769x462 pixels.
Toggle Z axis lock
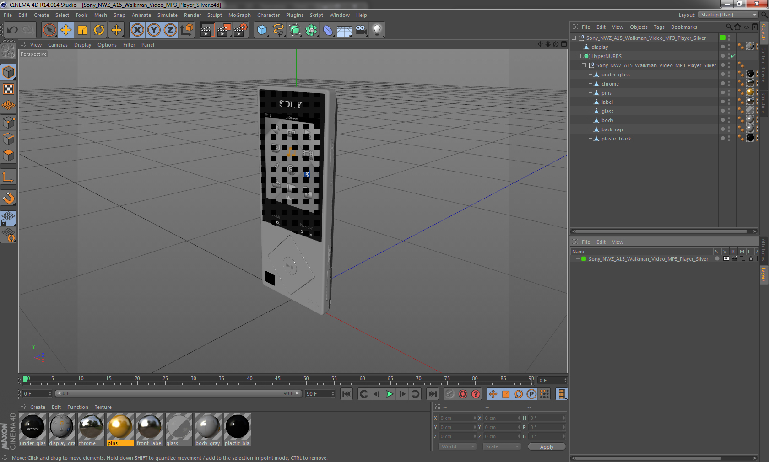pyautogui.click(x=170, y=30)
